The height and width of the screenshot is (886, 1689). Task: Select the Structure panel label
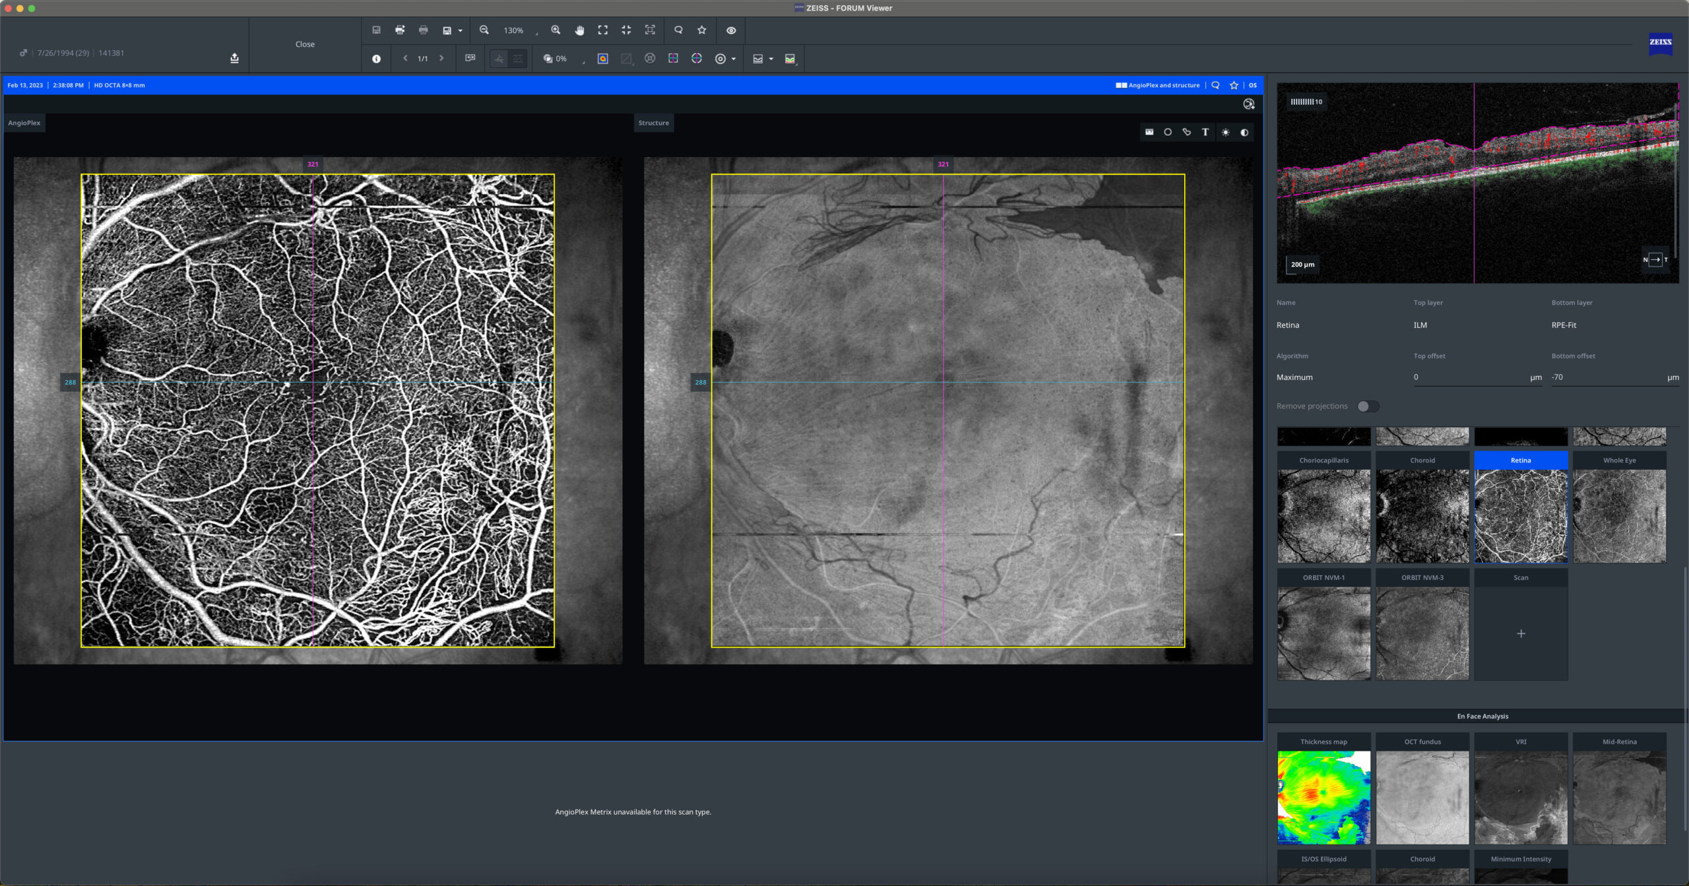[653, 123]
